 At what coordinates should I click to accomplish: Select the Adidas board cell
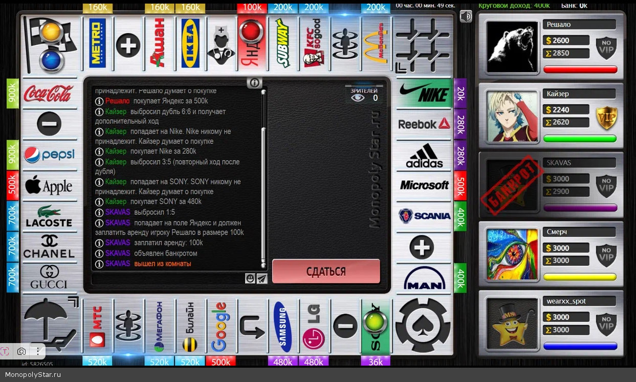click(x=424, y=155)
